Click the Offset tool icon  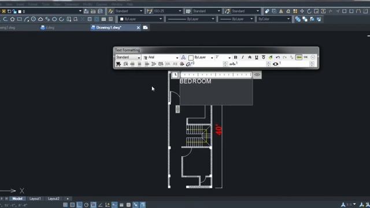pyautogui.click(x=288, y=11)
